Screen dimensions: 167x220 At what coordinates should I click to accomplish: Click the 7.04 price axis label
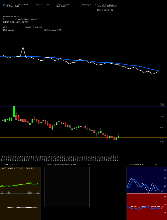click(162, 117)
